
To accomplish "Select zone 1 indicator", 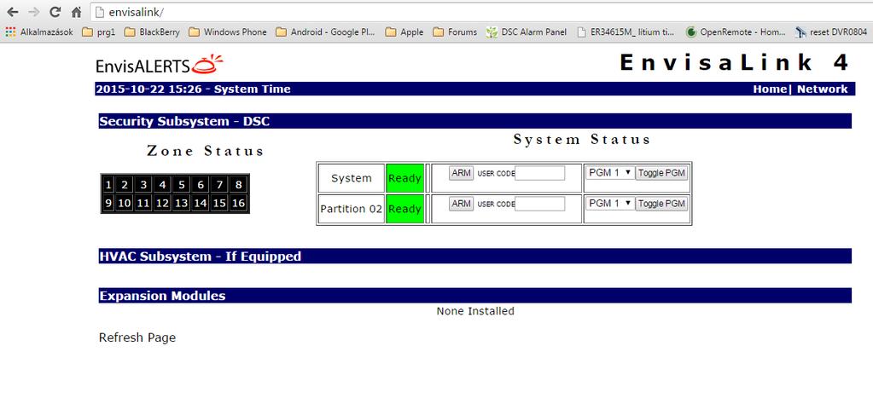I will tap(108, 185).
